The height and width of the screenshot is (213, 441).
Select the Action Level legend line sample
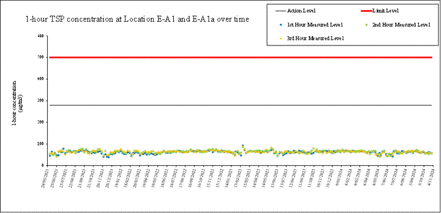point(281,11)
